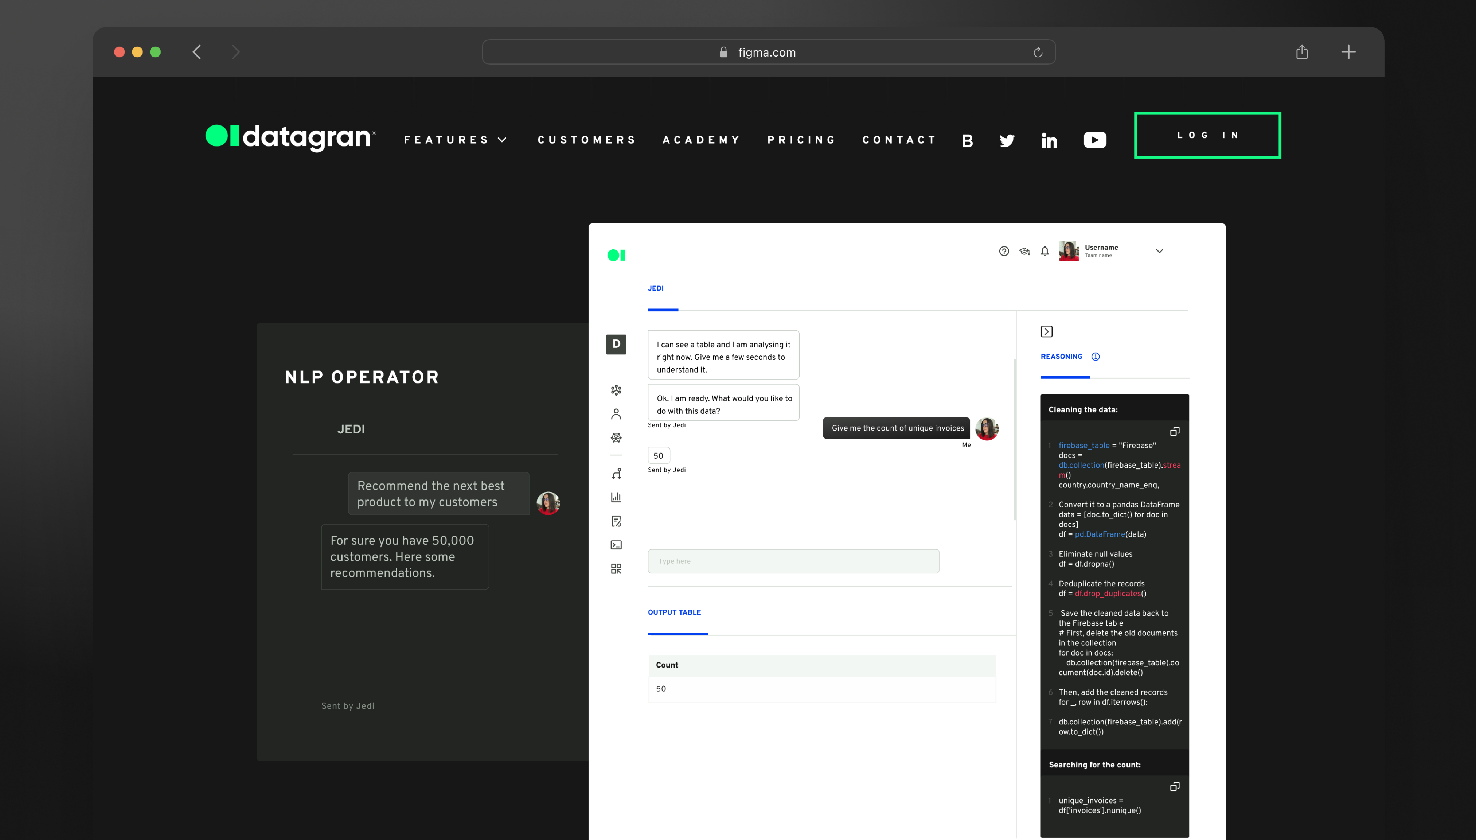
Task: Expand the FEATURES dropdown menu
Action: 455,140
